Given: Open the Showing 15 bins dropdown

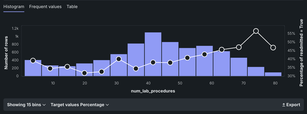Looking at the screenshot, I should point(26,105).
